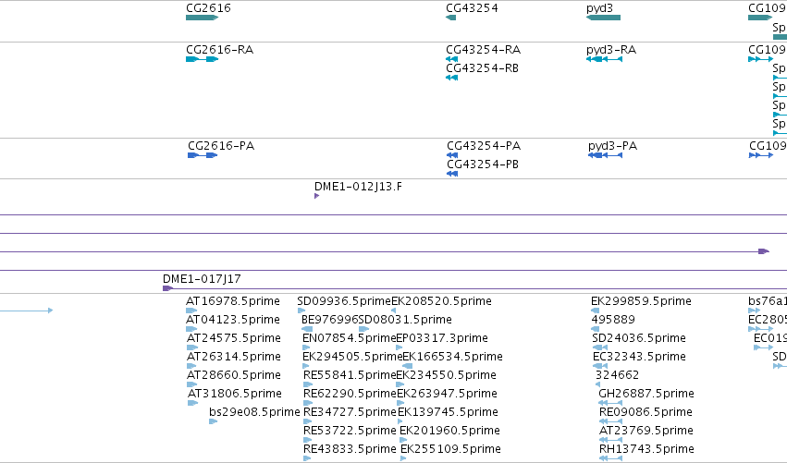Screen dimensions: 787x463
Task: Click the pyd3 gene label
Action: click(599, 8)
